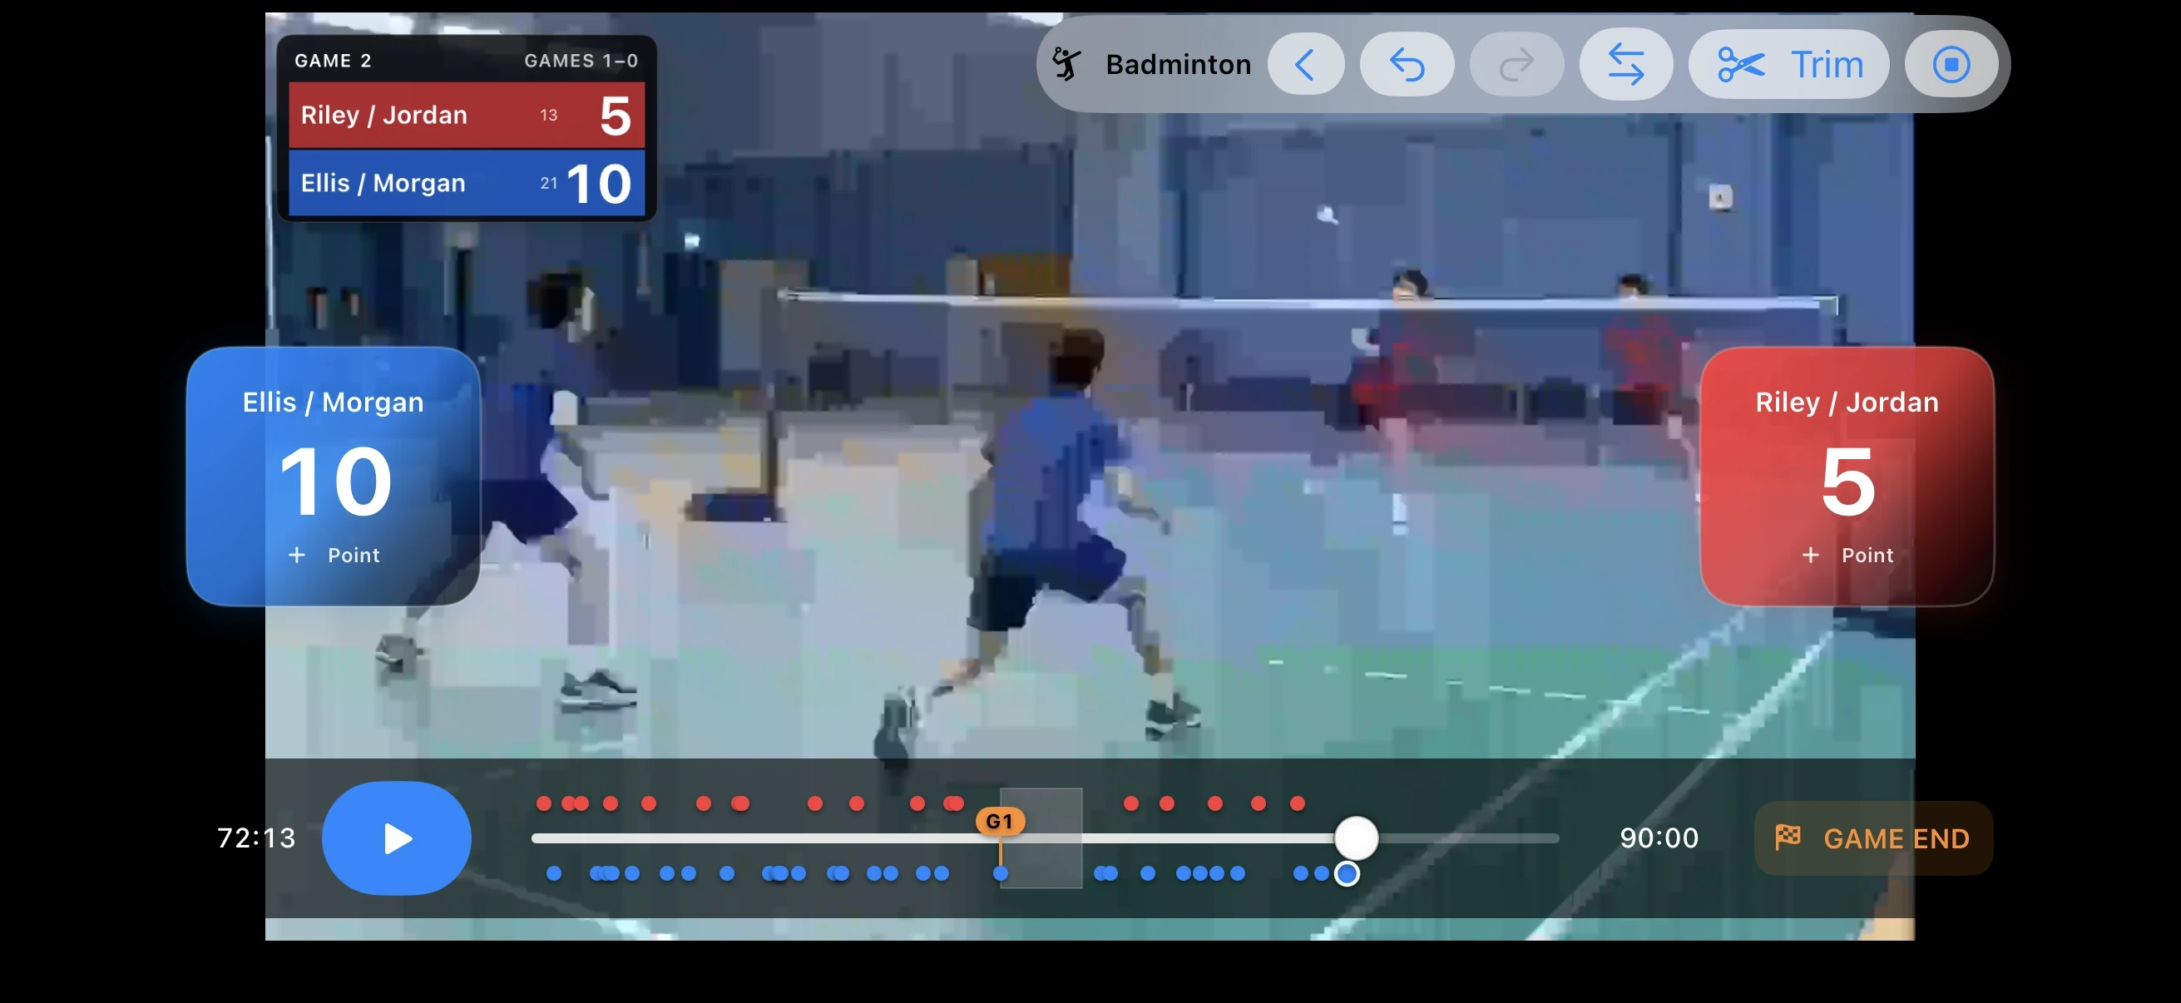Click Riley / Jordan scoreboard row
The width and height of the screenshot is (2181, 1003).
[x=467, y=115]
